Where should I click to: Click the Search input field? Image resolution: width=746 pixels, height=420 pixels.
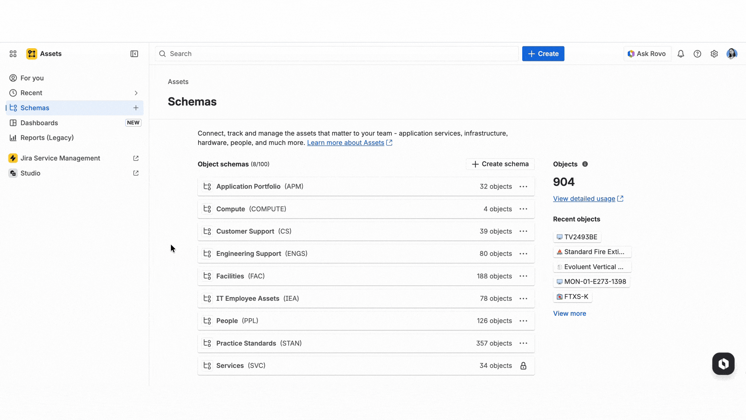coord(336,54)
